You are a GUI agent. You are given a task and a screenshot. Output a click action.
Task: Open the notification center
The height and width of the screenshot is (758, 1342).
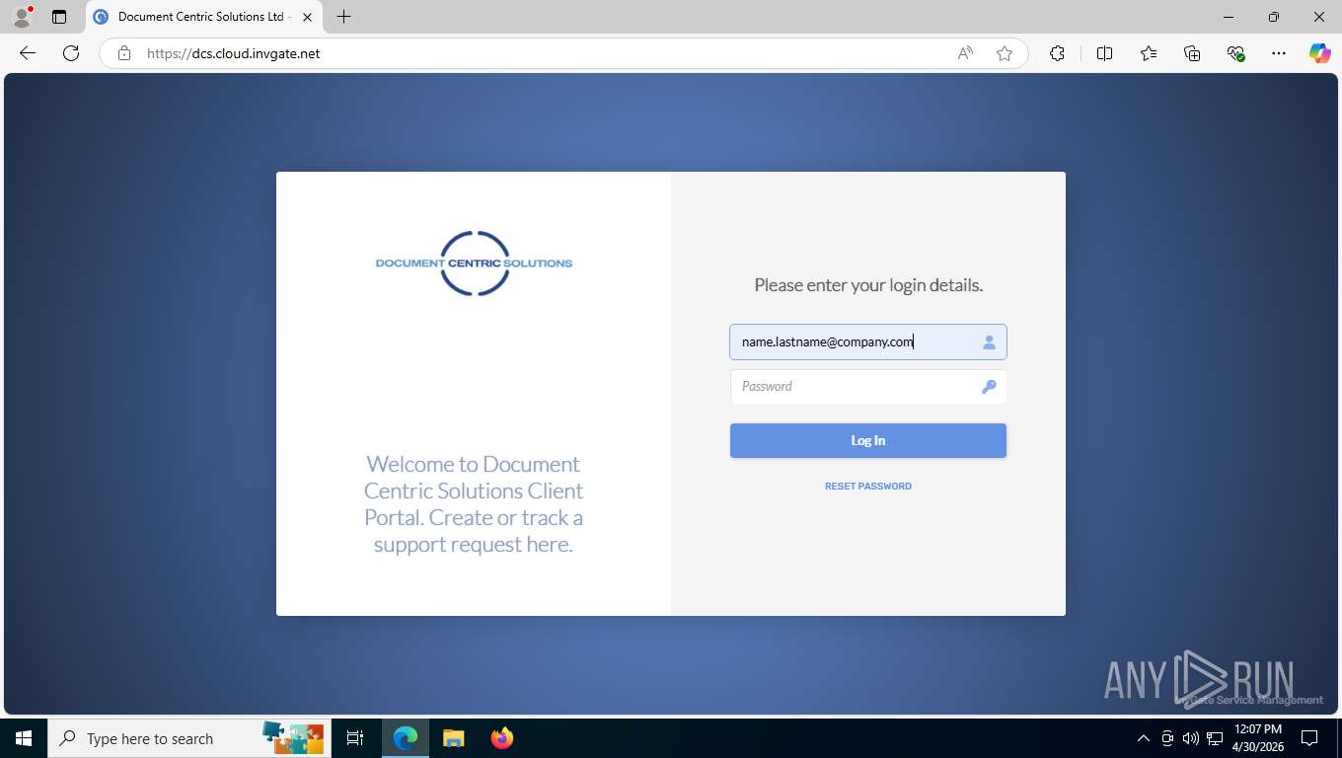coord(1309,738)
